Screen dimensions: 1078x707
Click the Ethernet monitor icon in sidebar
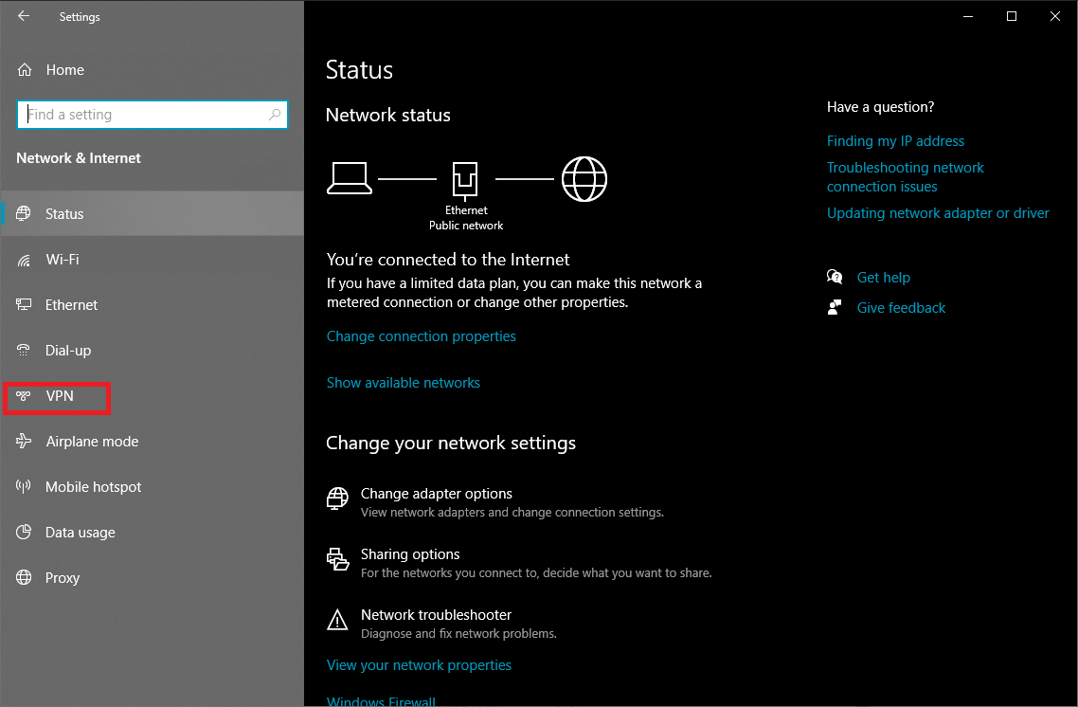point(24,304)
